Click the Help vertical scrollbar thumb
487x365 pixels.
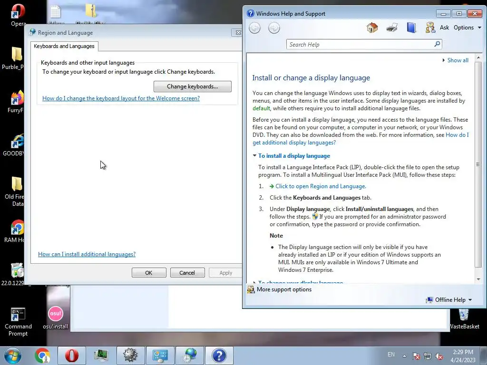(478, 164)
